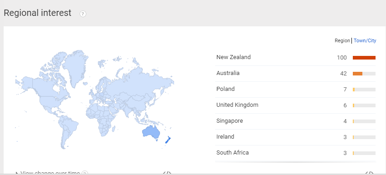This screenshot has width=386, height=175.
Task: Switch to the Town/City view
Action: click(x=365, y=40)
